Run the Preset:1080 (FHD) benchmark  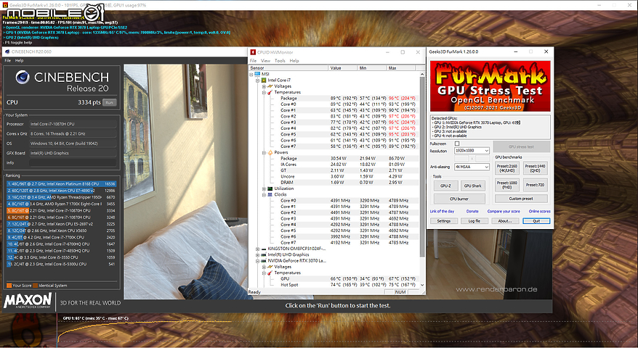(507, 185)
